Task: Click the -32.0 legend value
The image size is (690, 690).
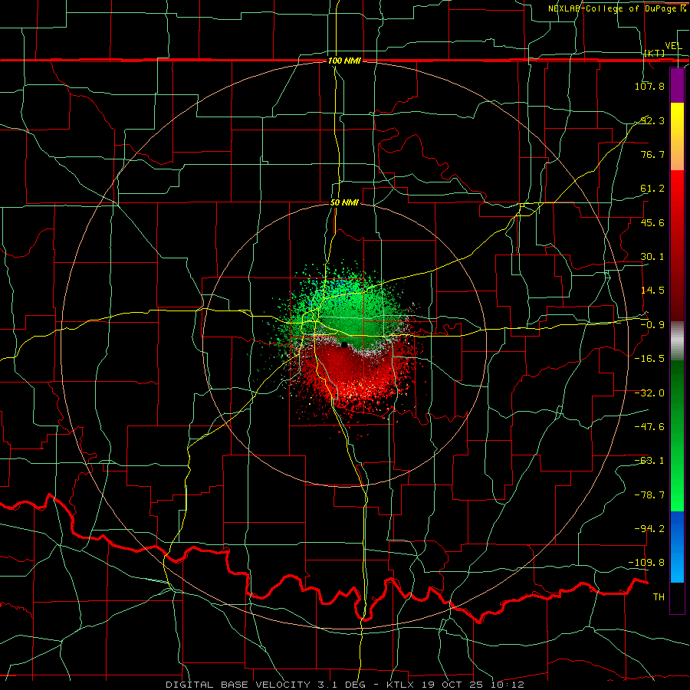Action: click(x=649, y=393)
